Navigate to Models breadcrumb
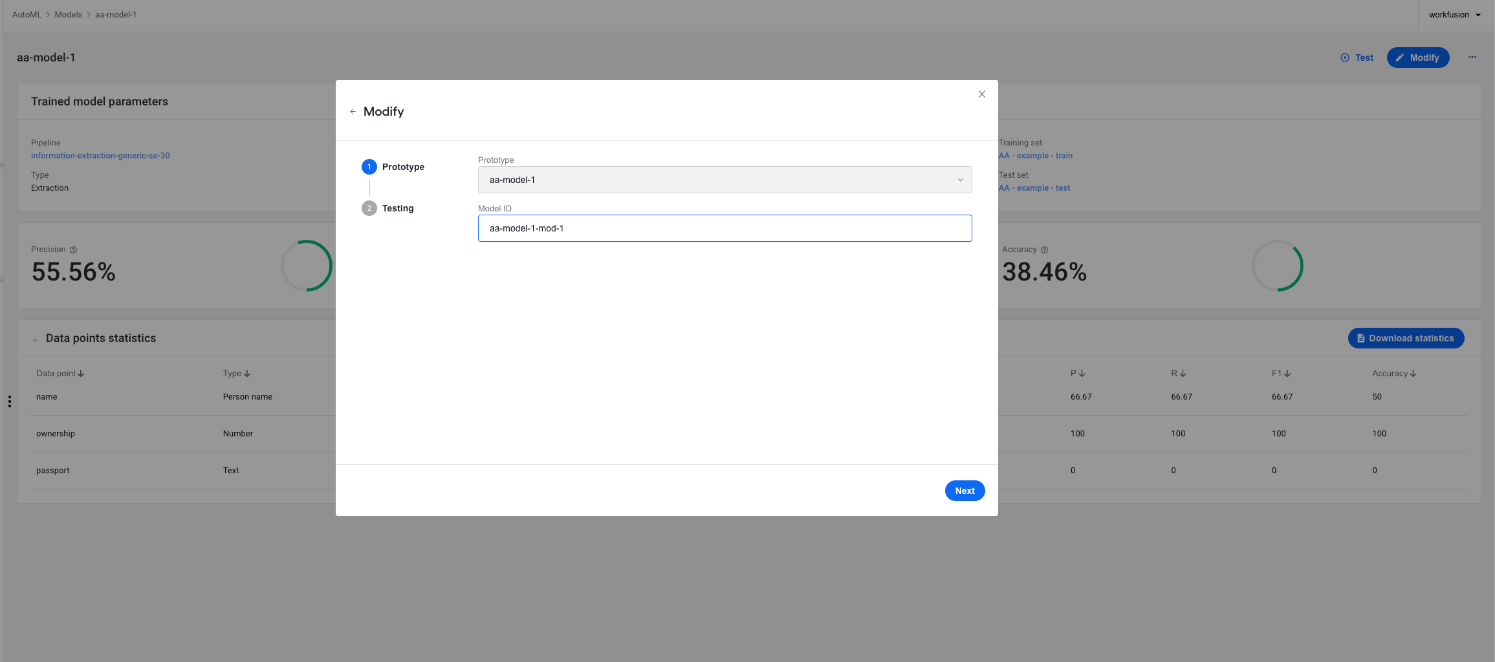1495x662 pixels. coord(68,15)
